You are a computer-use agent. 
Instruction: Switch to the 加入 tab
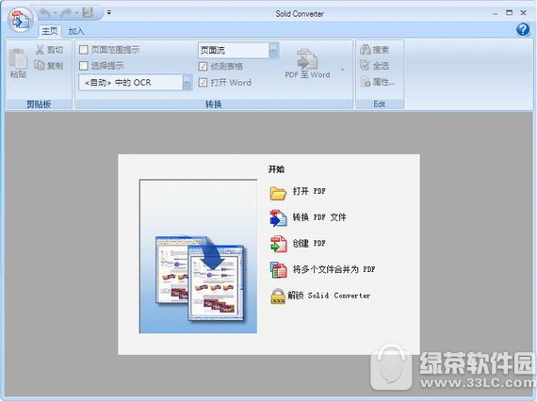point(76,31)
